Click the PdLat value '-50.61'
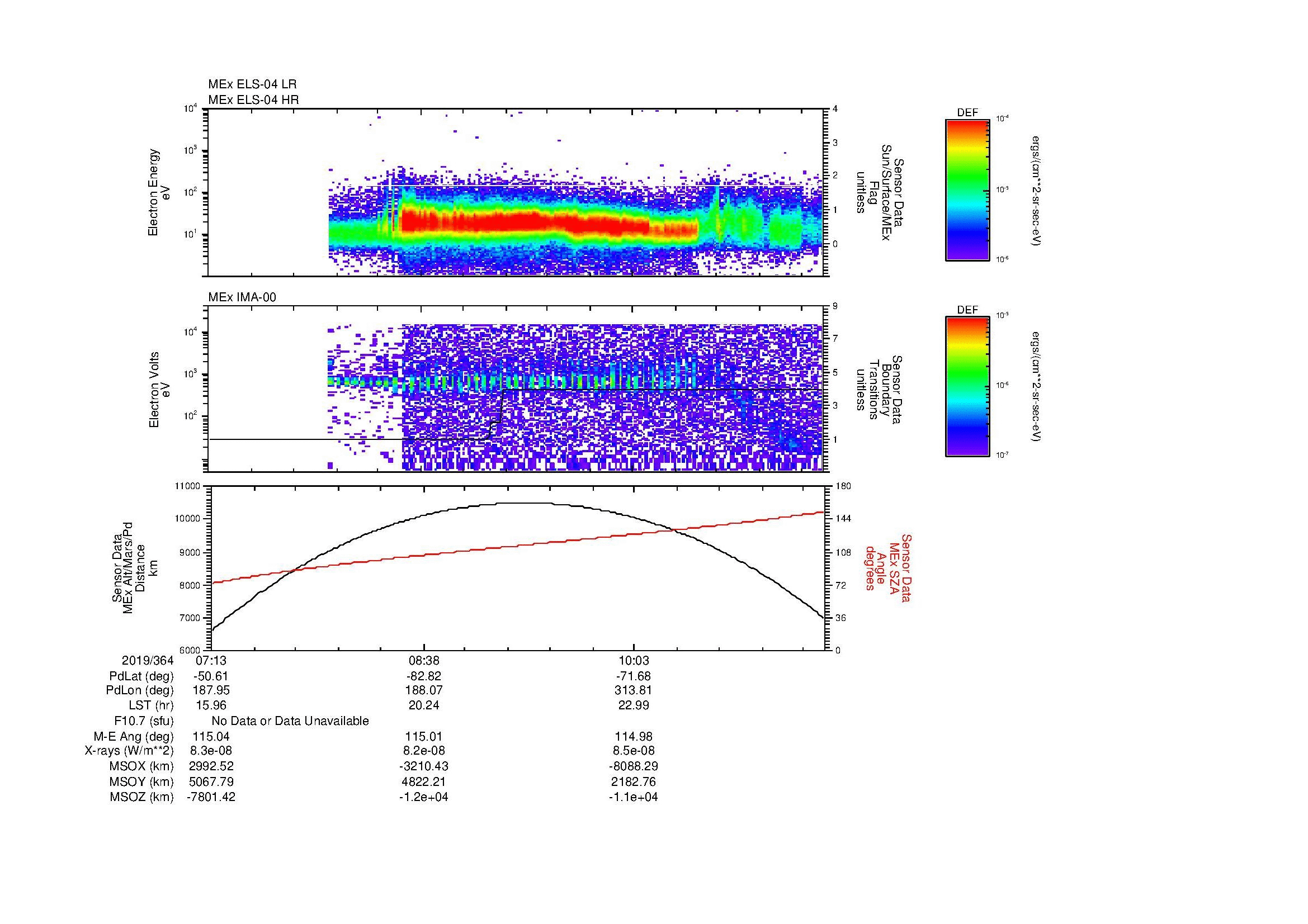Image resolution: width=1308 pixels, height=924 pixels. 211,676
